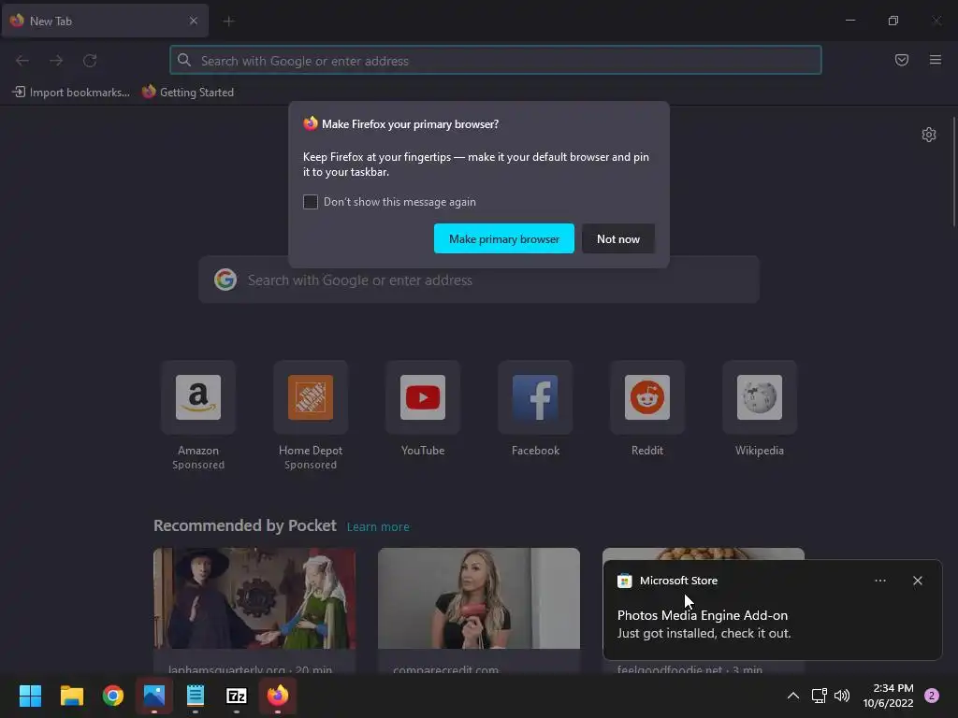Close the New Tab tab
This screenshot has height=718, width=958.
pos(193,21)
